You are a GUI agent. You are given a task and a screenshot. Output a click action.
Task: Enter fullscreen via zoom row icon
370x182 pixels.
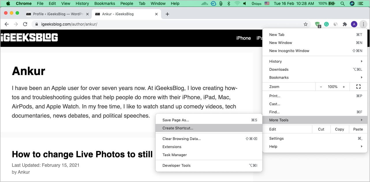pos(358,87)
